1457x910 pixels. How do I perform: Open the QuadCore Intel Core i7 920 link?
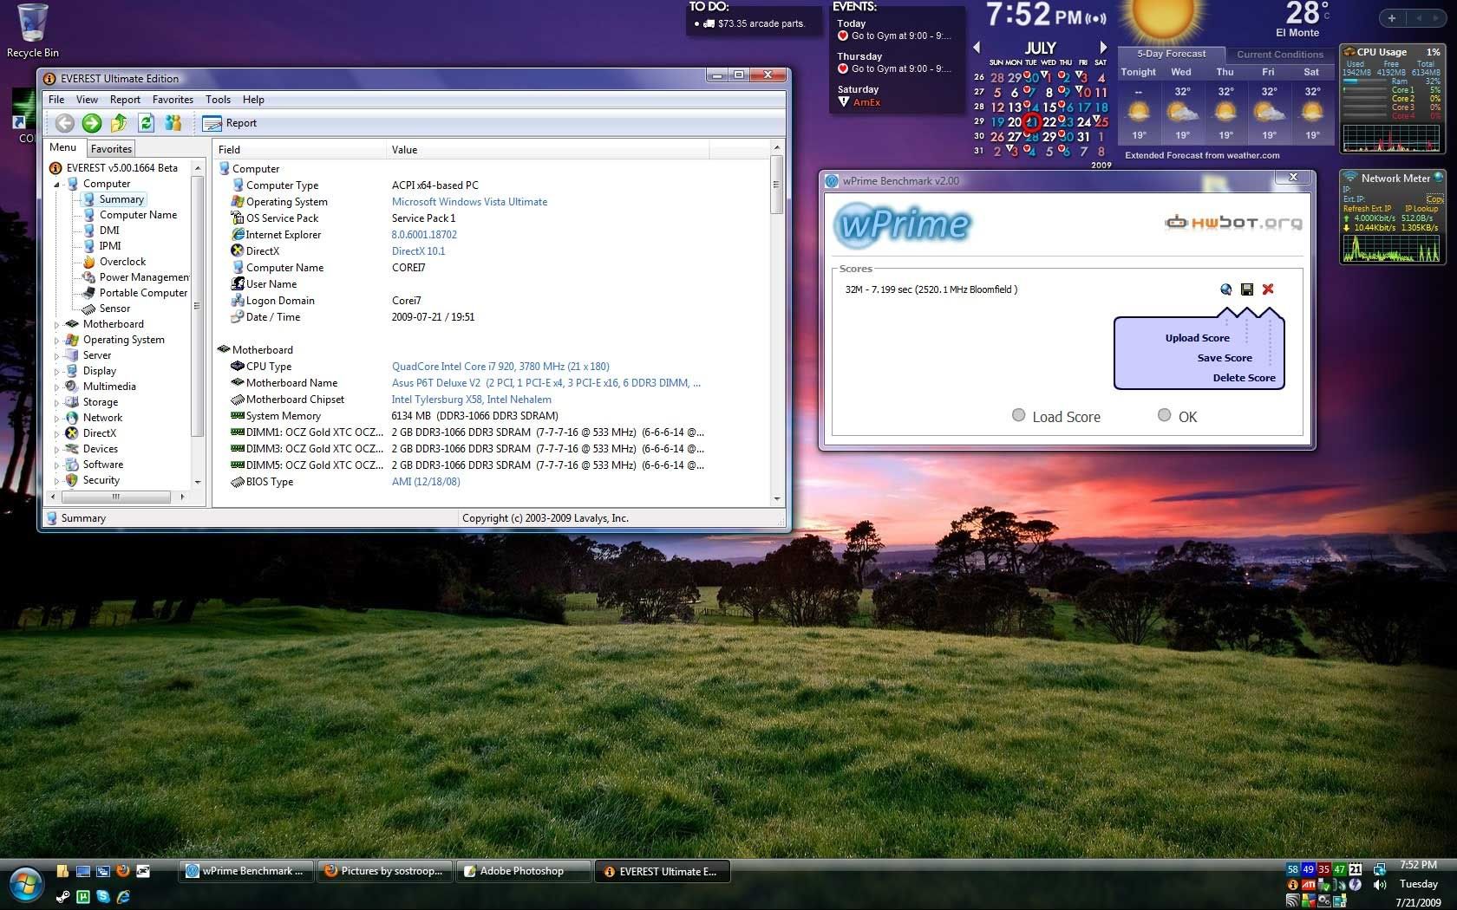click(500, 367)
